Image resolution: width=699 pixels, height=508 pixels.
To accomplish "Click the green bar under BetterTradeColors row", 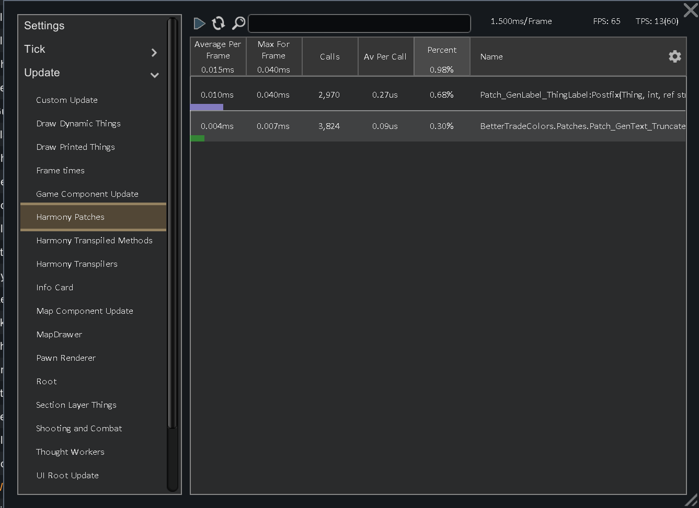I will (197, 138).
